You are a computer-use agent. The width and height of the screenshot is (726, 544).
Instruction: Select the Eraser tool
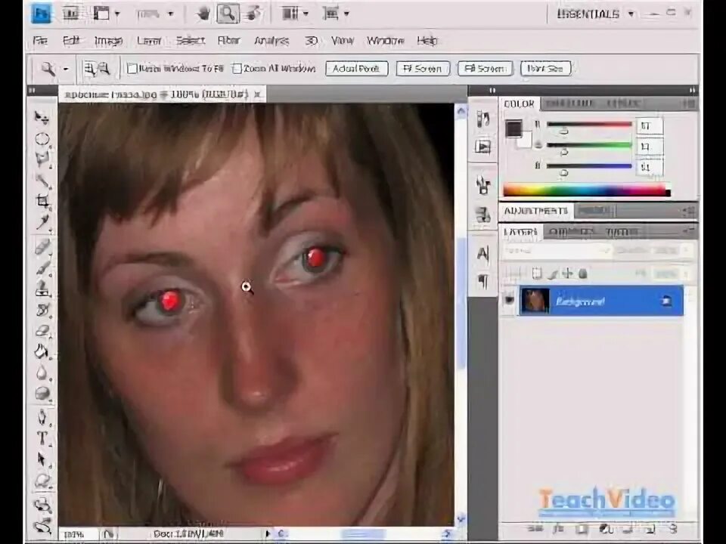[x=42, y=331]
